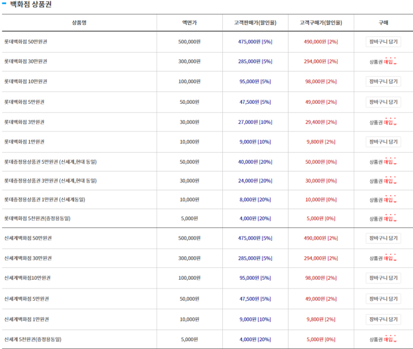The image size is (413, 349).
Task: Add 롯데백화점 10만원권 to cart
Action: click(x=383, y=82)
